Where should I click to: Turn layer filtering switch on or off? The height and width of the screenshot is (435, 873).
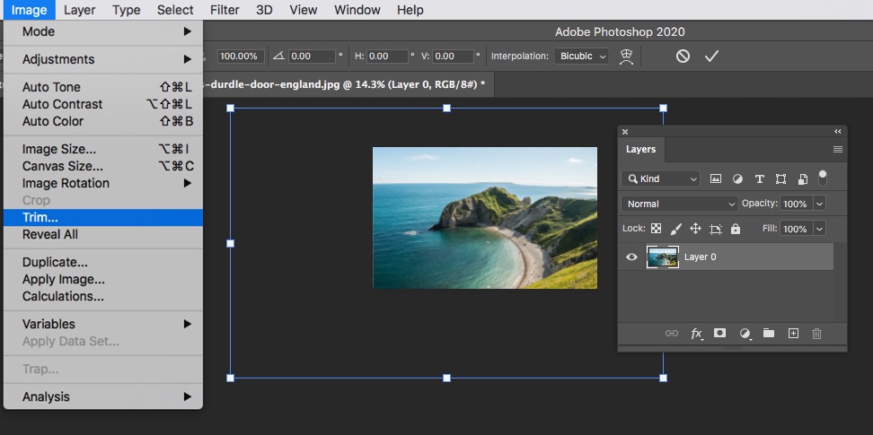(822, 178)
